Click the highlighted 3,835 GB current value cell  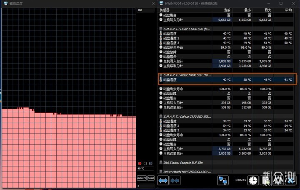click(x=222, y=61)
